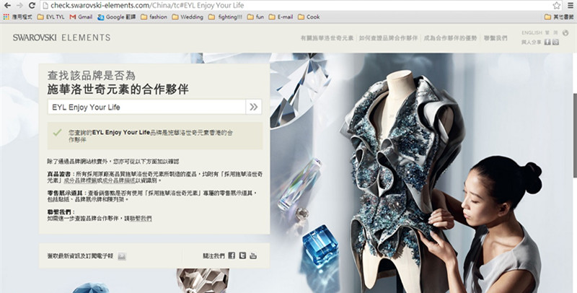Go back with the browser back arrow
Viewport: 577px width, 293px height.
(7, 6)
